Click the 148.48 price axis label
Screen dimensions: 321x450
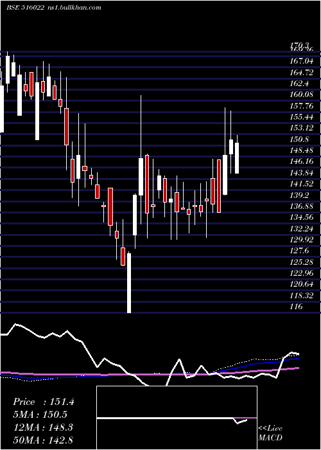301,150
